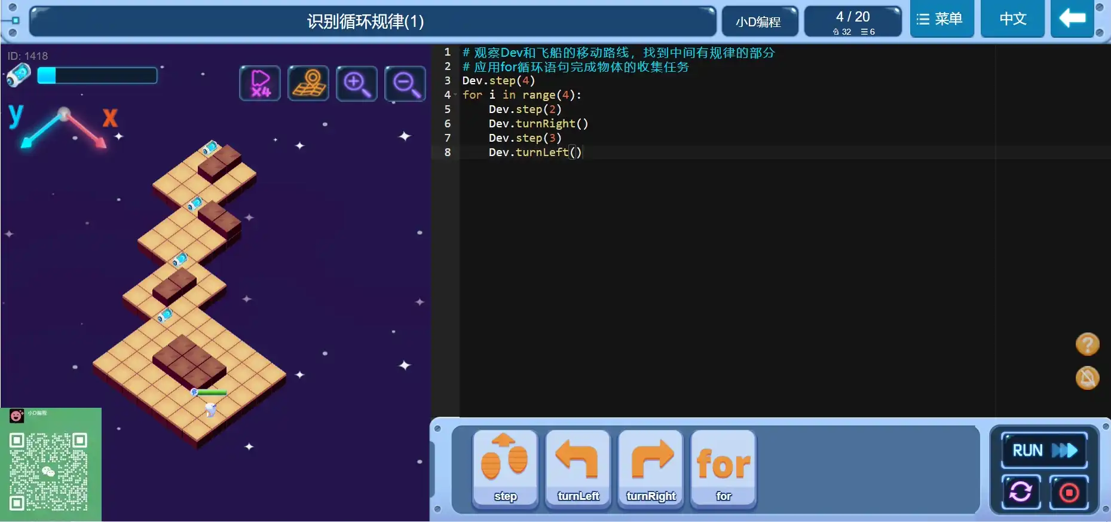Insert the turnLeft command block
This screenshot has height=522, width=1111.
578,469
